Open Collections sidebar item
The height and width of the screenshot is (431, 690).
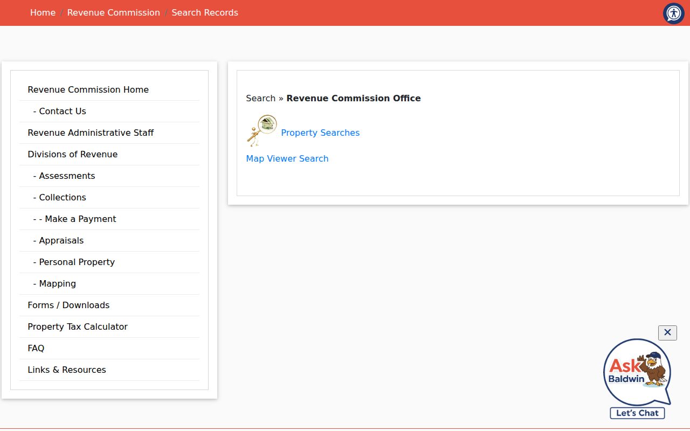tap(109, 197)
